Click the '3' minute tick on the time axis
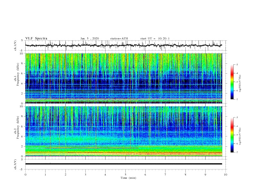Image resolution: width=254 pixels, height=196 pixels. (85, 175)
